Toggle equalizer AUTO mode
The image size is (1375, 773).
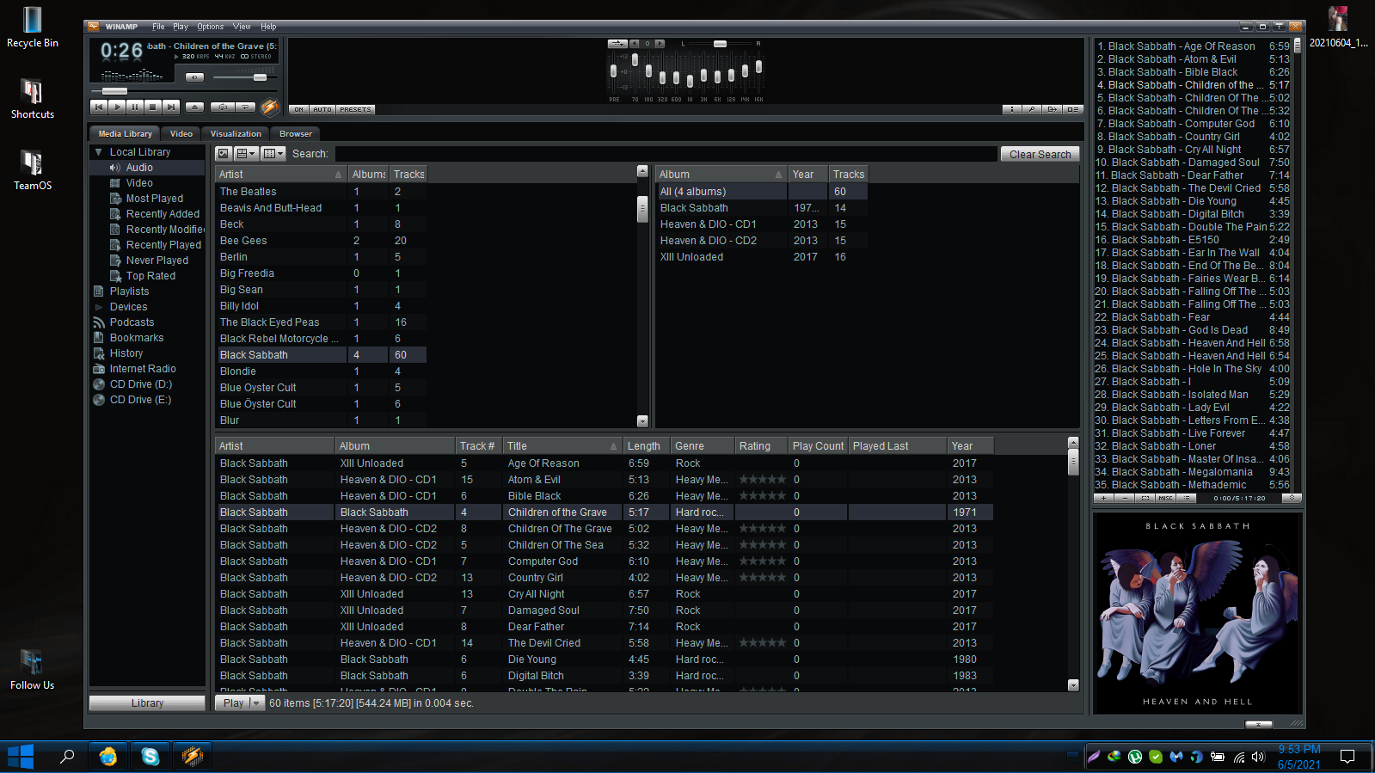[x=322, y=110]
